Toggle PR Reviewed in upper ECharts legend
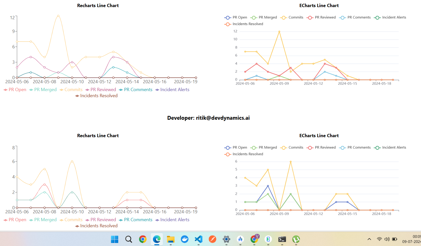Viewport: 421px width, 246px height. 321,17
